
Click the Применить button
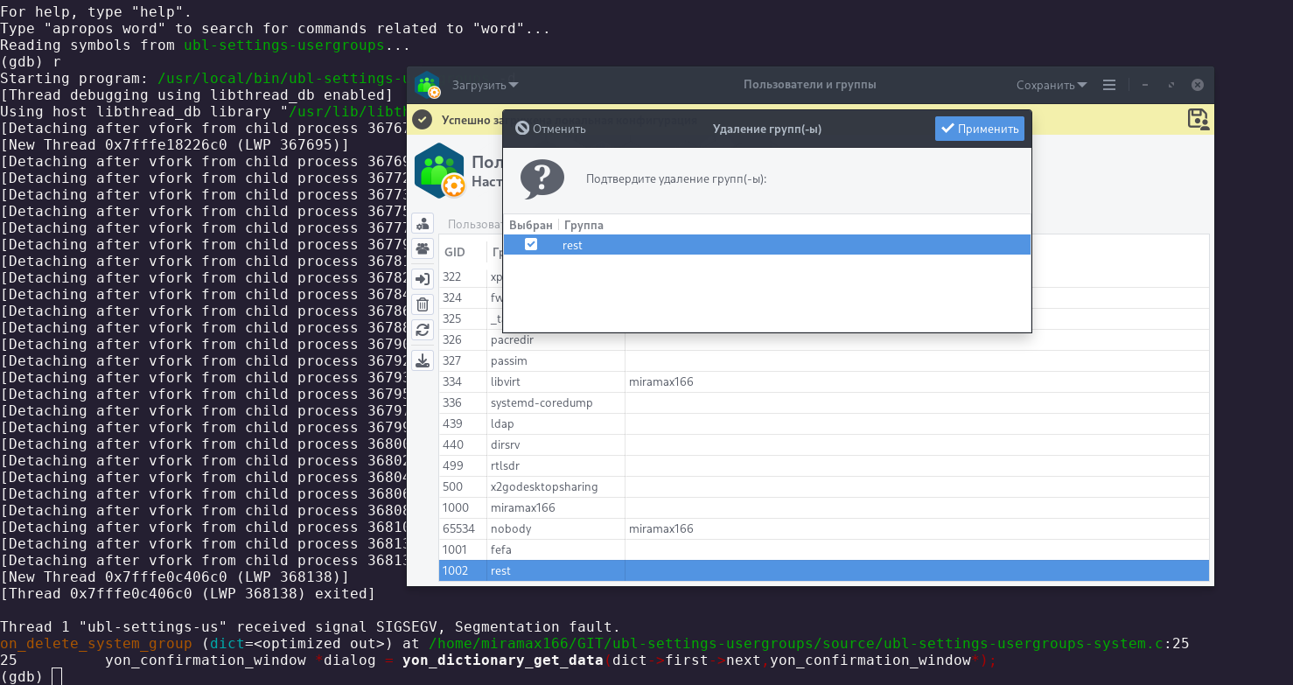979,129
